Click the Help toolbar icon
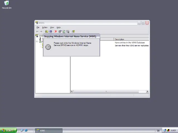 click(73, 32)
